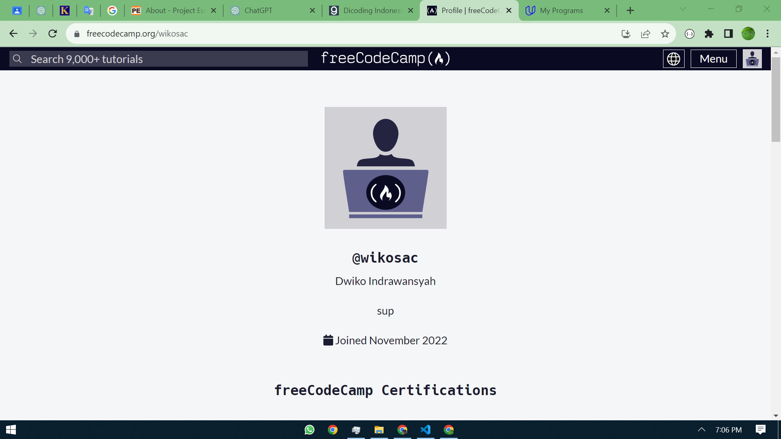Viewport: 781px width, 439px height.
Task: Open Chrome's three-dot menu
Action: (768, 34)
